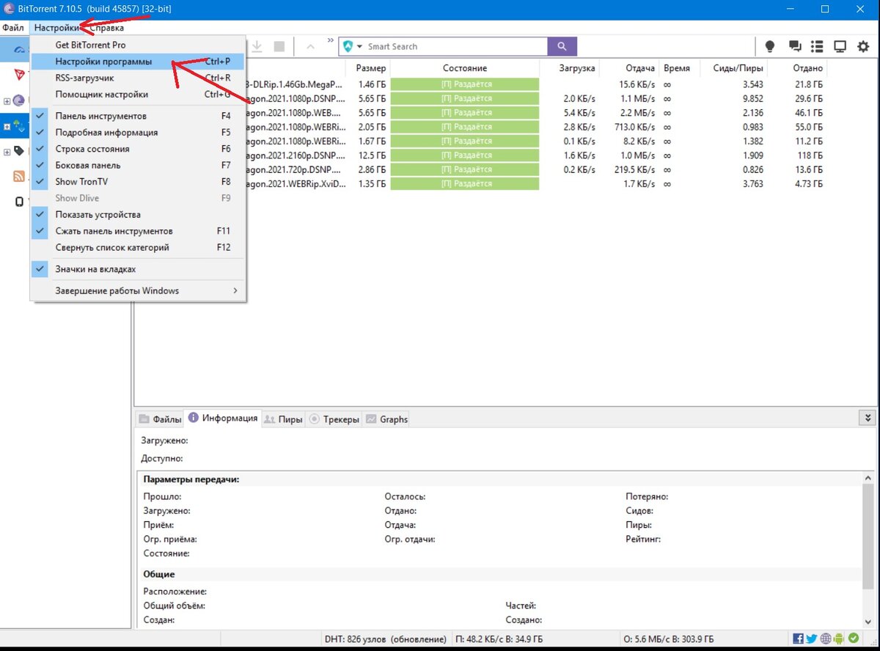
Task: Choose Get BitTorrent Pro menu entry
Action: pos(138,45)
